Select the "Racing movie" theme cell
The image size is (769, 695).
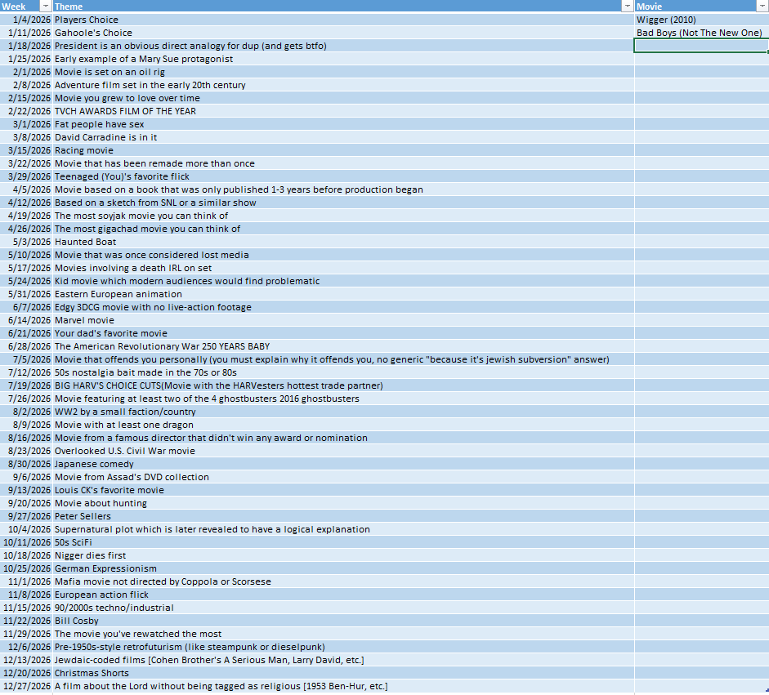tap(84, 150)
